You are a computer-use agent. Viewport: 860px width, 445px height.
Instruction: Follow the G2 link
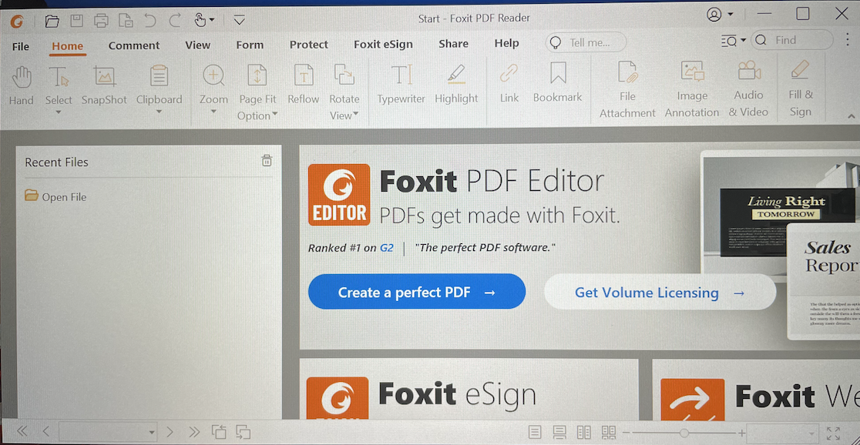point(387,248)
